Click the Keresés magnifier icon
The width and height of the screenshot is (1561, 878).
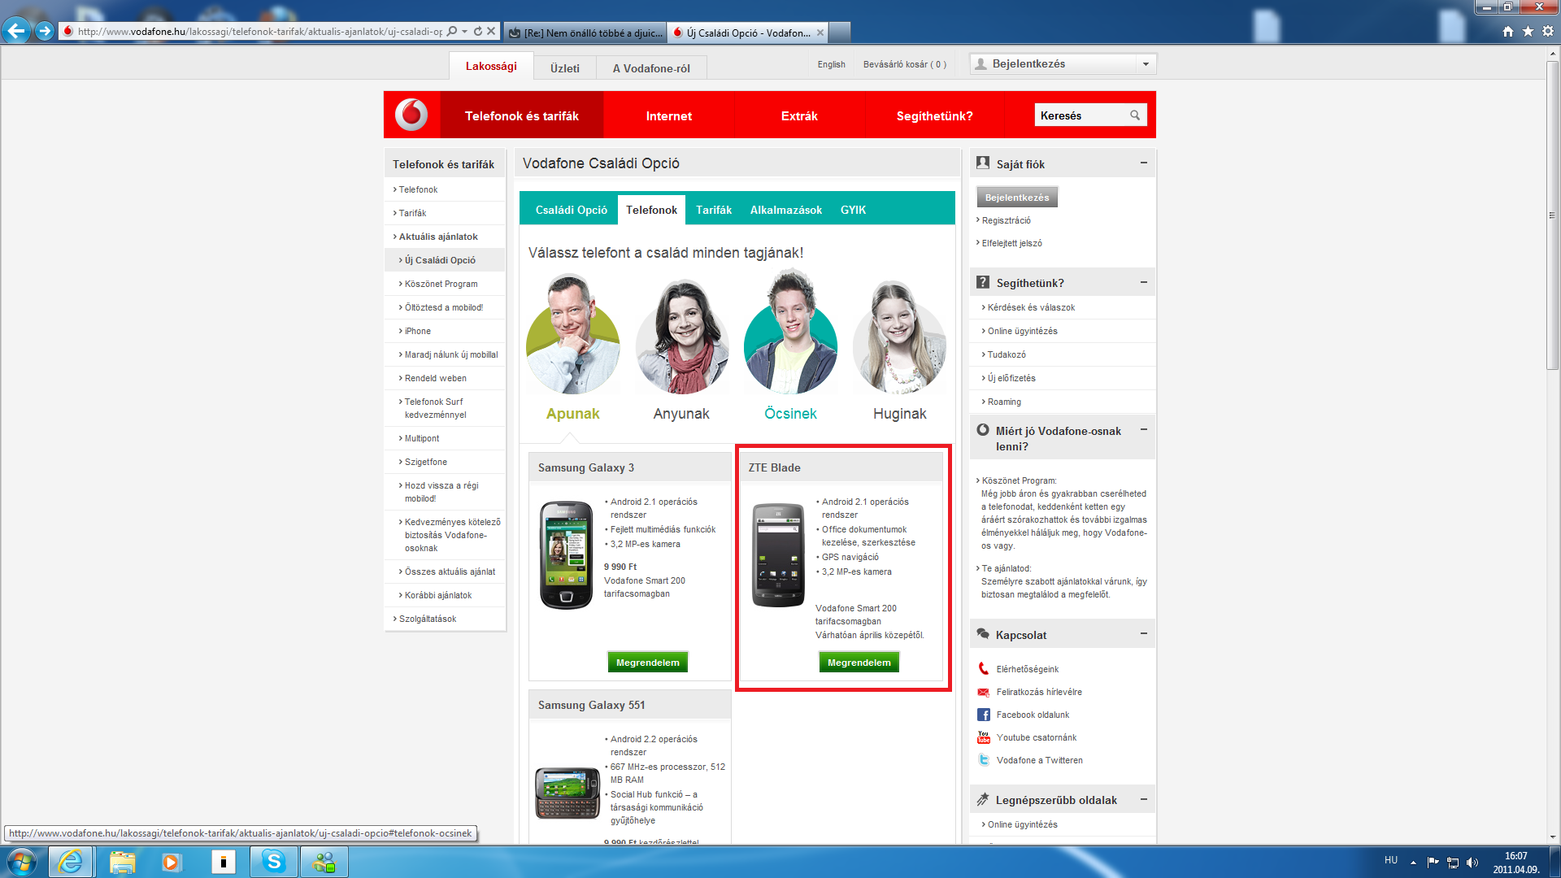click(x=1135, y=115)
